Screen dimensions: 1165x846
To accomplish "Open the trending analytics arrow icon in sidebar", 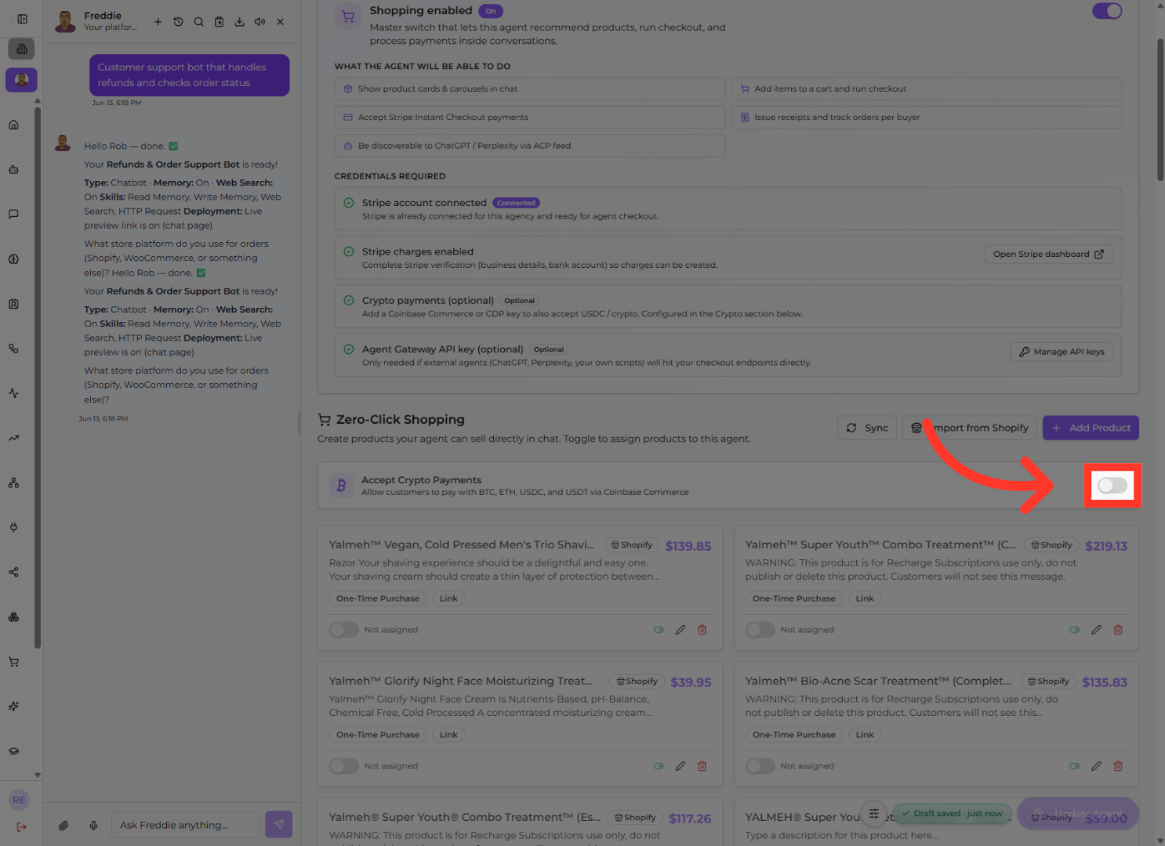I will pyautogui.click(x=13, y=438).
